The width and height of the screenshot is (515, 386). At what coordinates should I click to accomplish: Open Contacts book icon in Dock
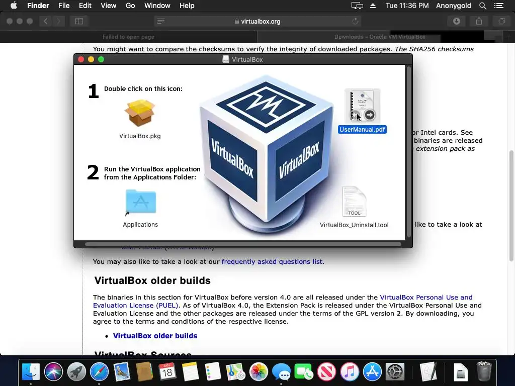pyautogui.click(x=144, y=372)
